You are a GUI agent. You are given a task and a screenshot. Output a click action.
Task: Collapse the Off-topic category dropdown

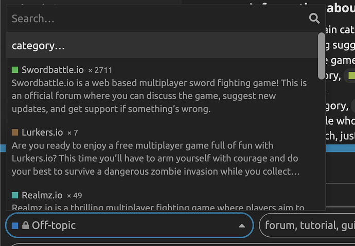tap(129, 225)
